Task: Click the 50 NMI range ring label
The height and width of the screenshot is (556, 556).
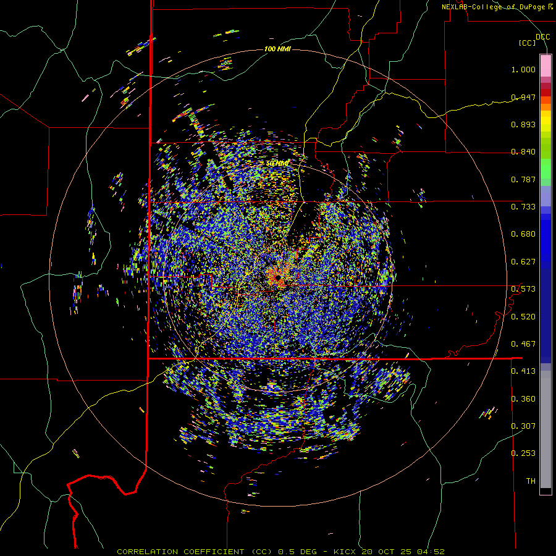Action: (277, 164)
